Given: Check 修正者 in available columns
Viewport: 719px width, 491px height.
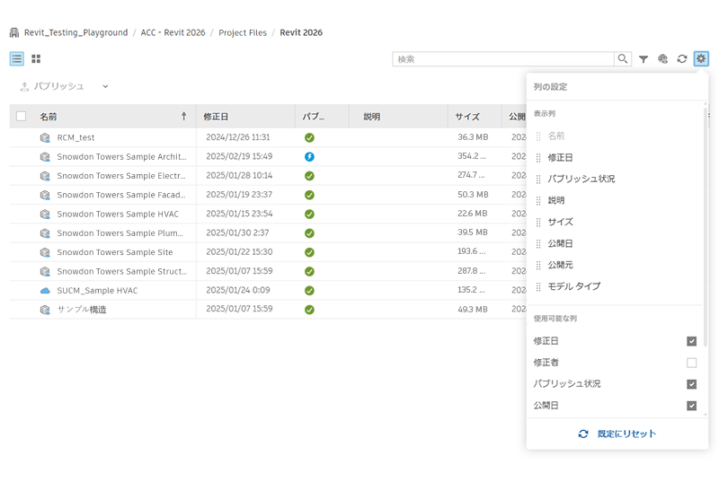Looking at the screenshot, I should (691, 363).
